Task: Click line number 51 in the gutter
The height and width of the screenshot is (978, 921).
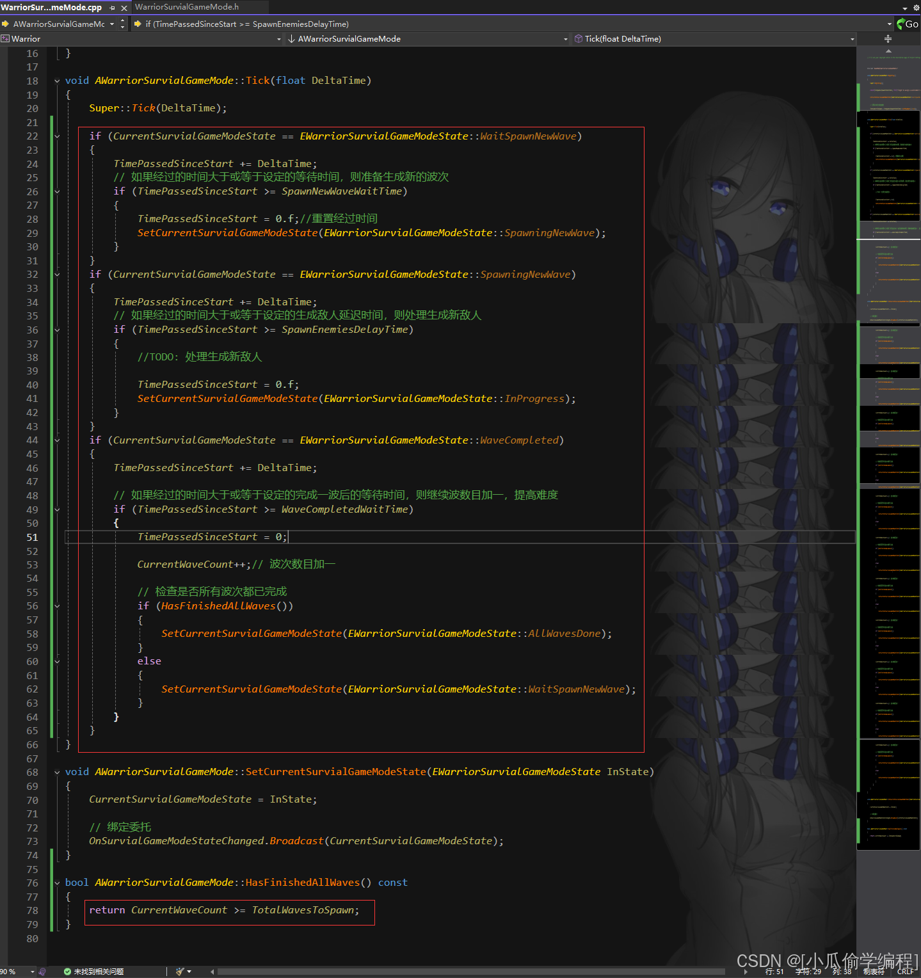Action: tap(32, 537)
